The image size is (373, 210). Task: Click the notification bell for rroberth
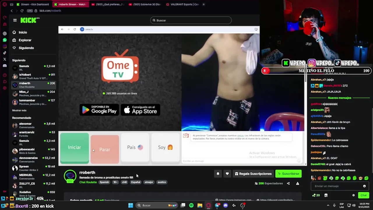pos(218,174)
